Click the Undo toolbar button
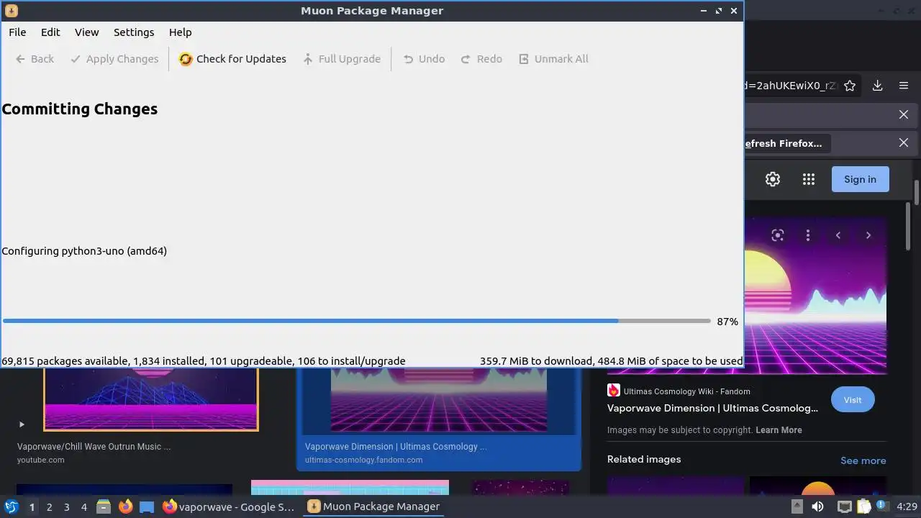This screenshot has width=921, height=518. pos(424,59)
